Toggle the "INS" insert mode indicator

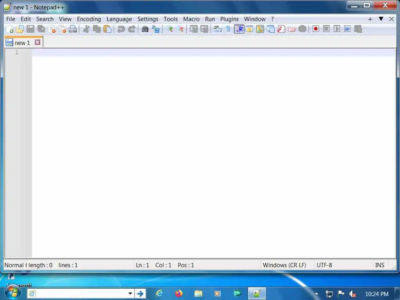380,265
